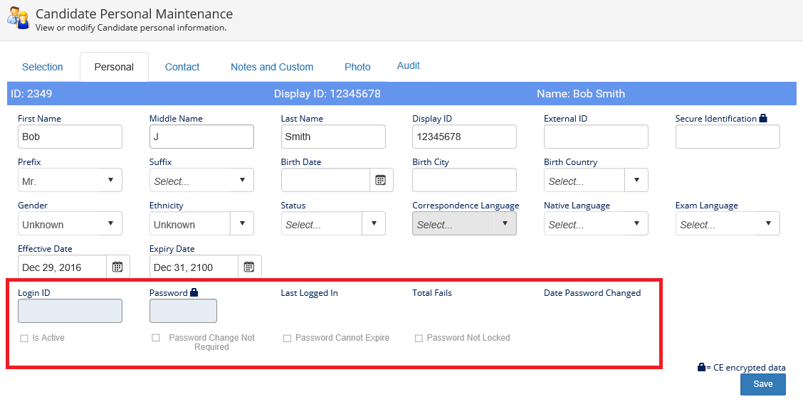Enable the Password Not Locked checkbox
The image size is (803, 404).
[419, 339]
